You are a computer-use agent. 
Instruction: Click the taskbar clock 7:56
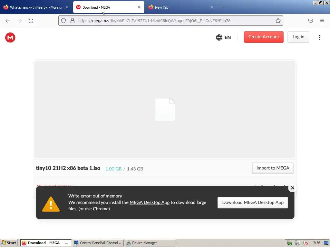pos(316,243)
